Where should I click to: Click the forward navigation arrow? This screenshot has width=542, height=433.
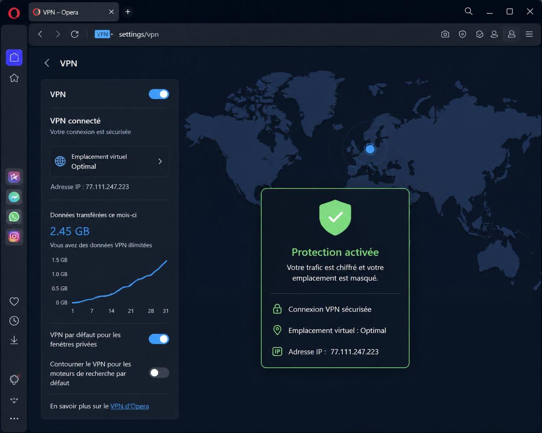58,34
